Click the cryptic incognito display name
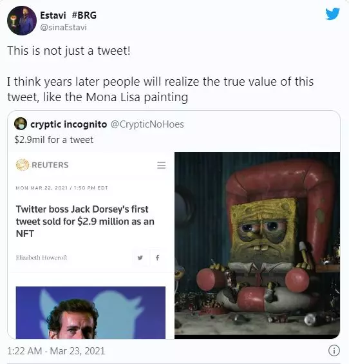 tap(68, 124)
